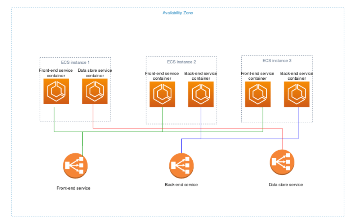Click the ECS instance 2 label
The width and height of the screenshot is (353, 221).
tap(181, 62)
